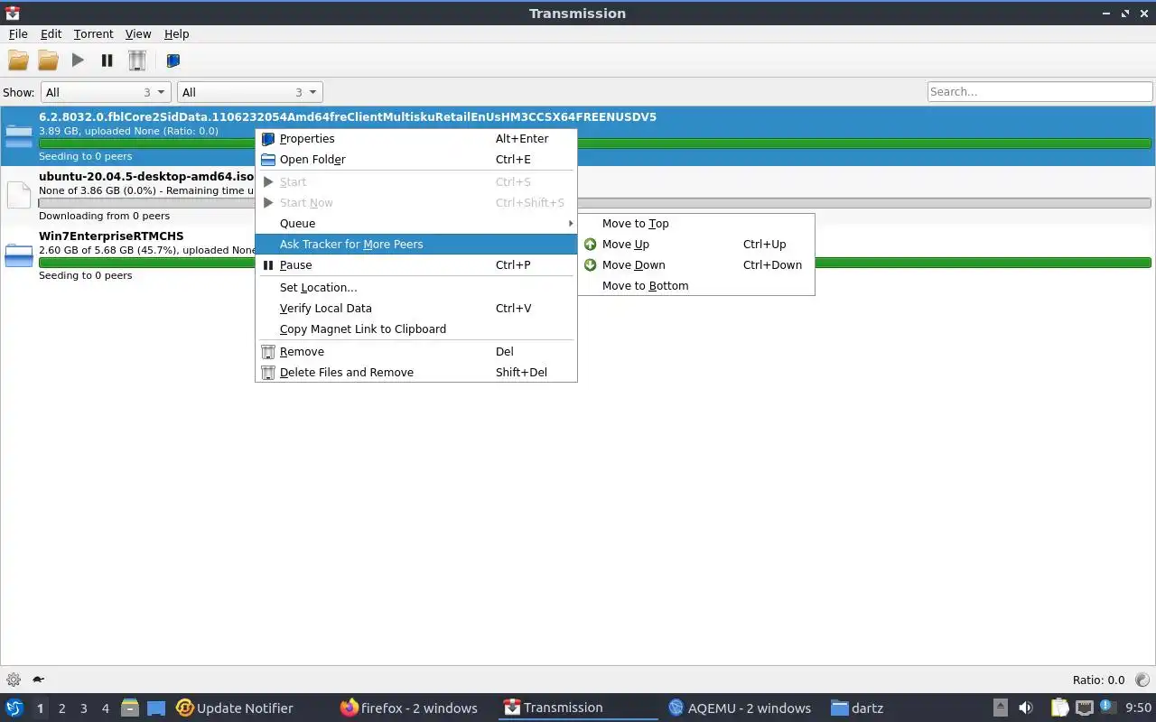Image resolution: width=1156 pixels, height=722 pixels.
Task: Switch to workspace 4 in taskbar
Action: pyautogui.click(x=105, y=708)
